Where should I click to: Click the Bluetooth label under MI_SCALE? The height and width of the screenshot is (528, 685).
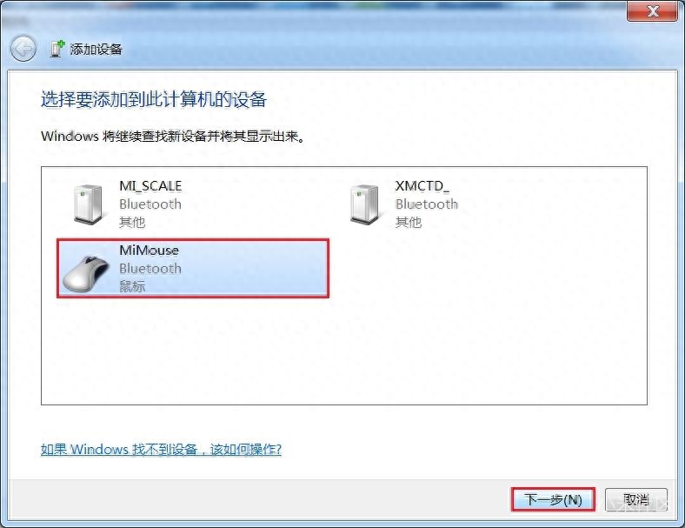pos(150,204)
